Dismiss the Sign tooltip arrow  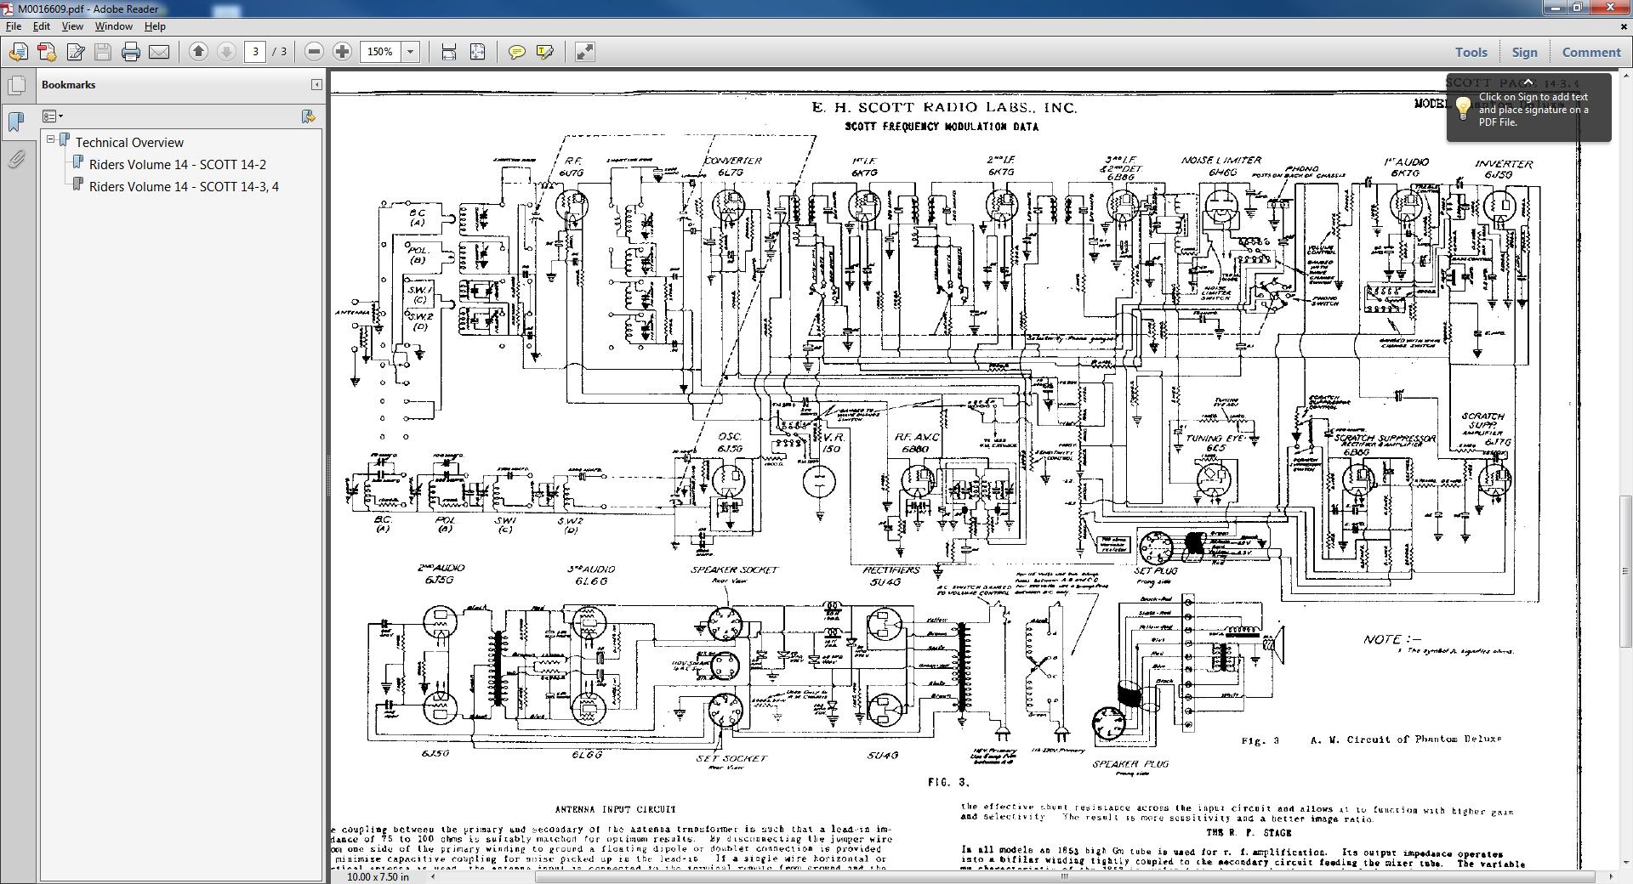point(1528,82)
